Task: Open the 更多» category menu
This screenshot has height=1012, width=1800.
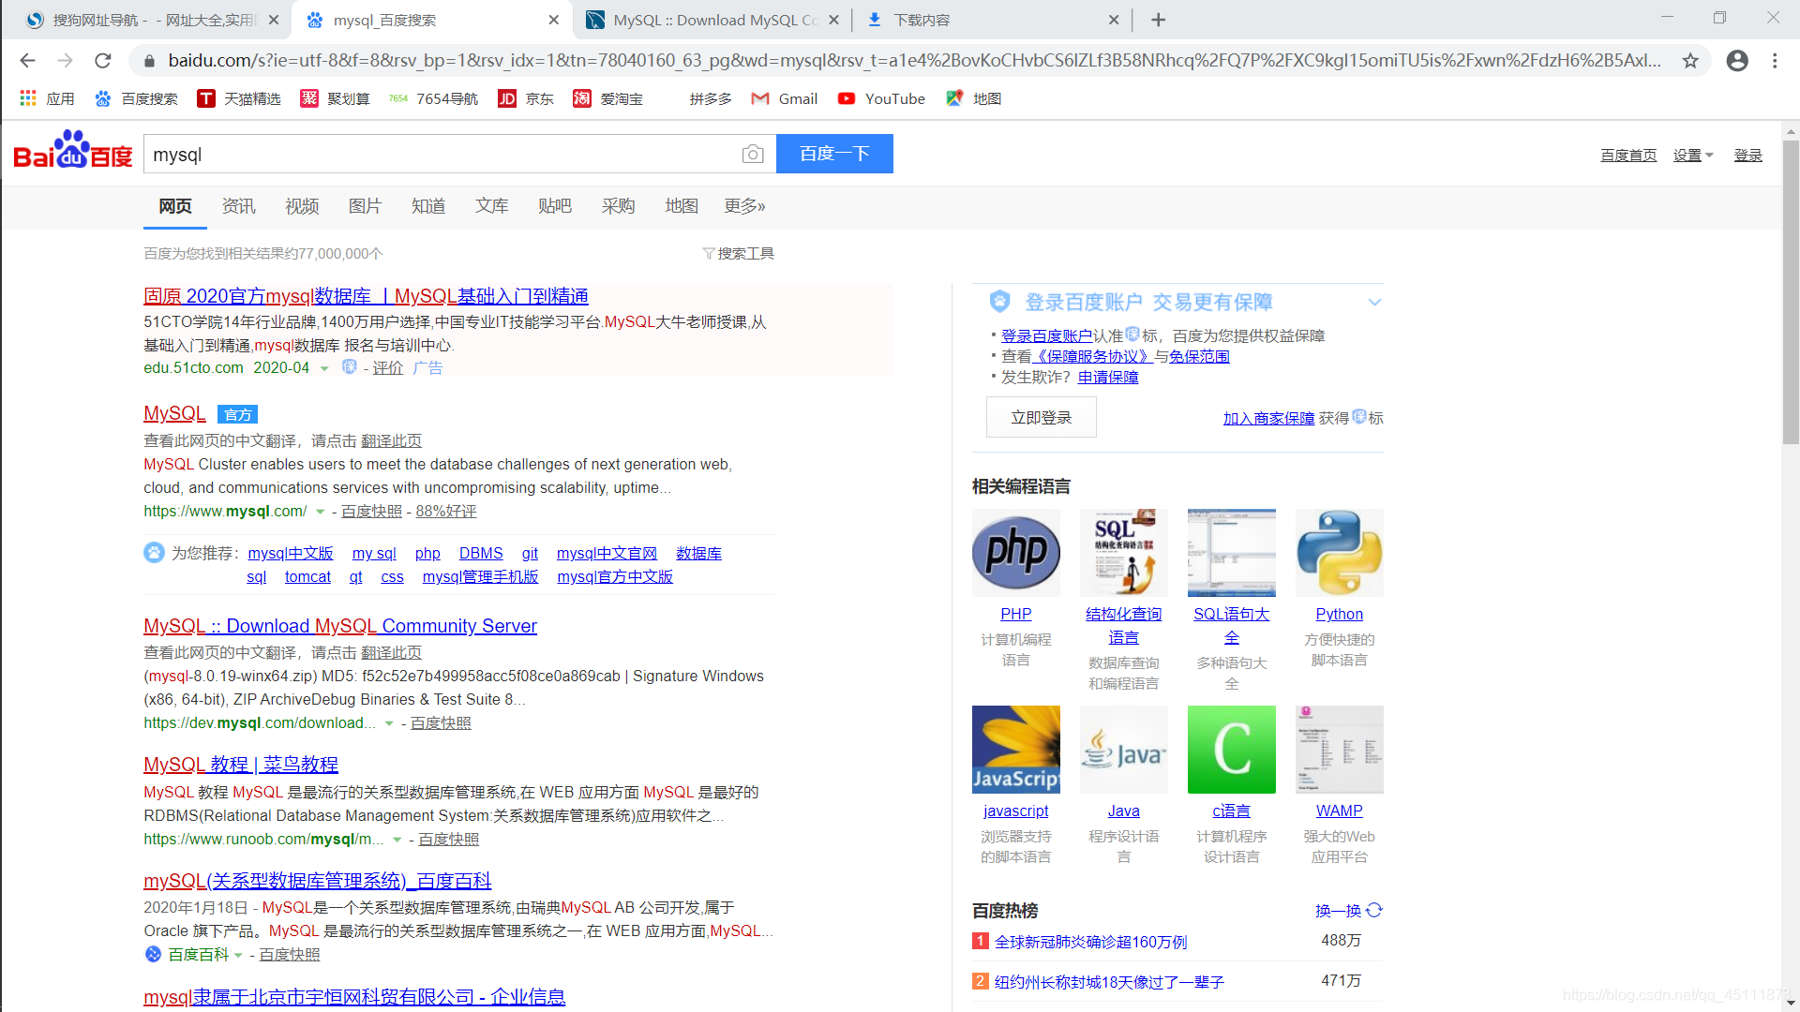Action: click(744, 206)
